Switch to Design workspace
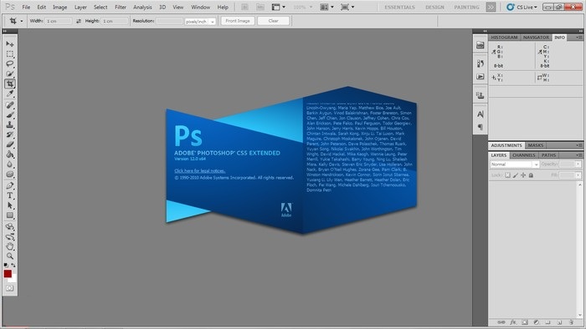Screen dimensions: 586x329 click(x=434, y=7)
